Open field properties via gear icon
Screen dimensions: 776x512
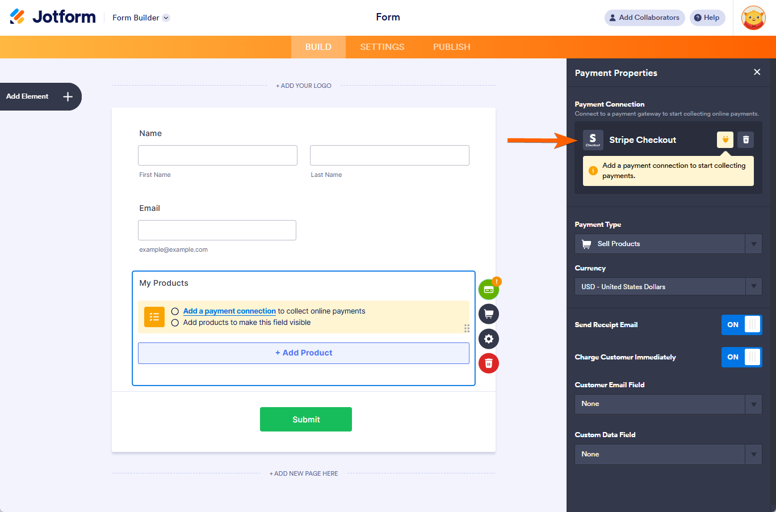488,338
